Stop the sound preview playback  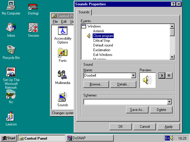[x=169, y=75]
